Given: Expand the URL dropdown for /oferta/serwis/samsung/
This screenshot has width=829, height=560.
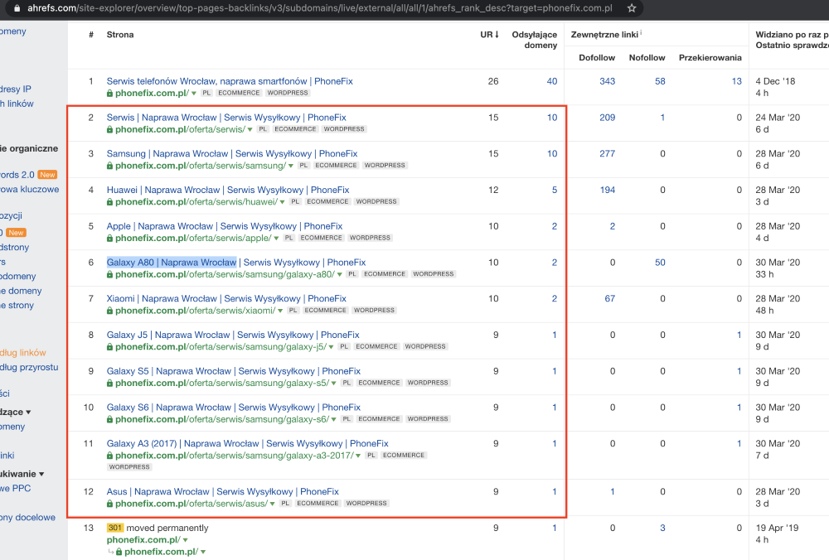Looking at the screenshot, I should pos(291,166).
